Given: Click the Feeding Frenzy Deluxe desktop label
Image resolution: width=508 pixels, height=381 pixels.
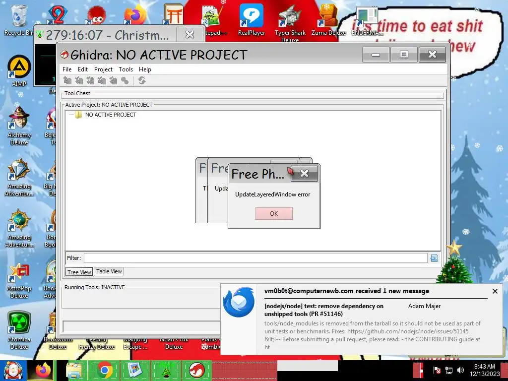Looking at the screenshot, I should click(x=97, y=343).
